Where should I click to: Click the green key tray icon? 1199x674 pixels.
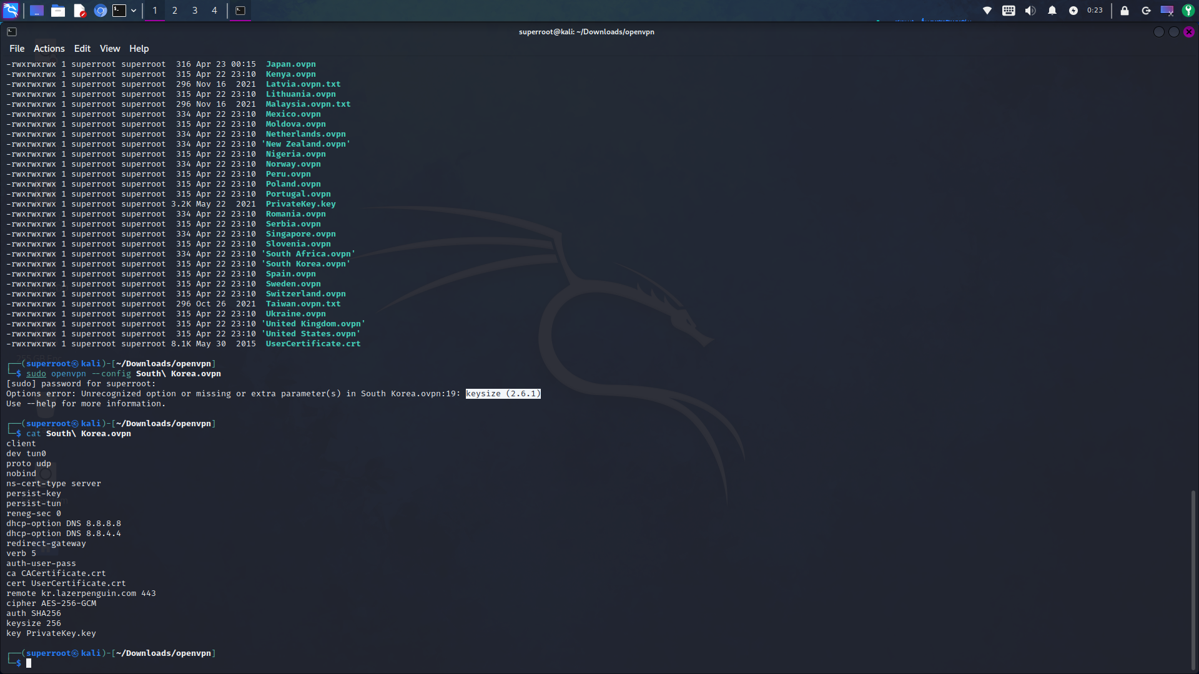pos(1188,11)
